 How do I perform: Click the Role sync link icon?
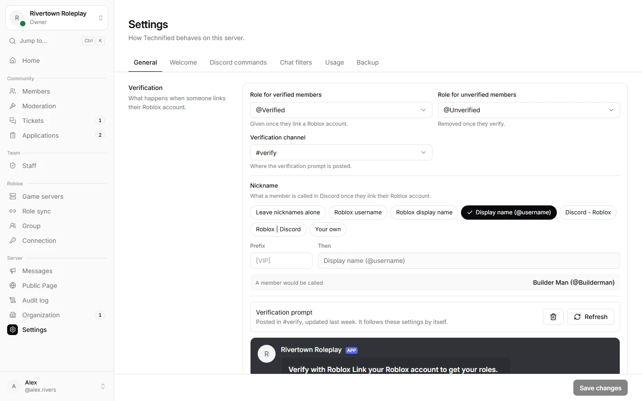(x=13, y=211)
